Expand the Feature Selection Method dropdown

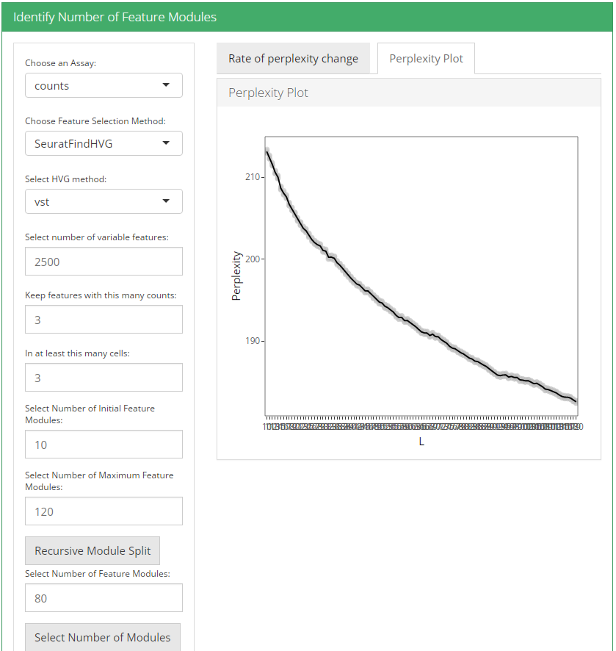tap(104, 143)
